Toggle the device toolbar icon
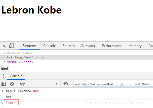This screenshot has width=153, height=108. 11,45
